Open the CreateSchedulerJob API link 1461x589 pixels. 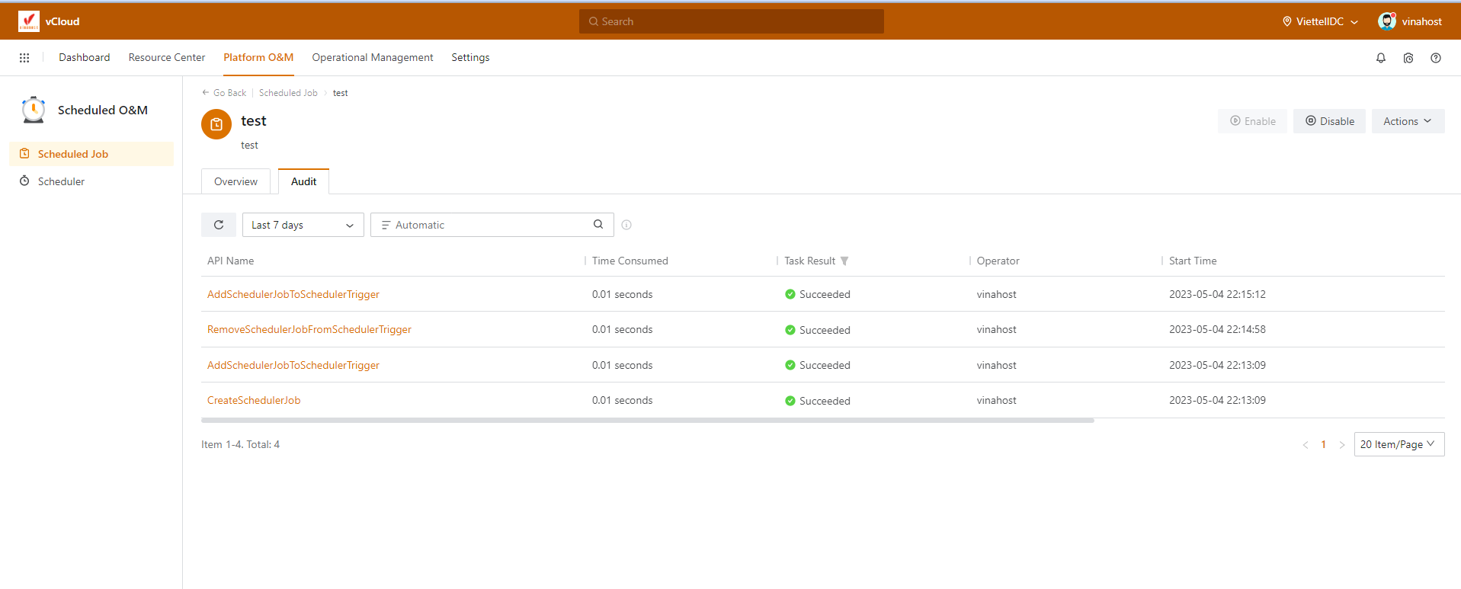[254, 401]
